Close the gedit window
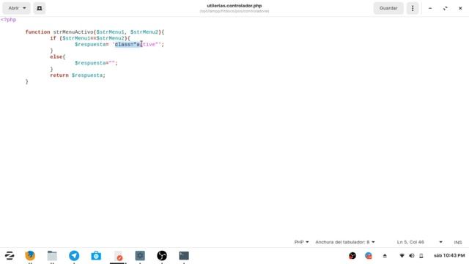Image resolution: width=469 pixels, height=264 pixels. click(460, 8)
